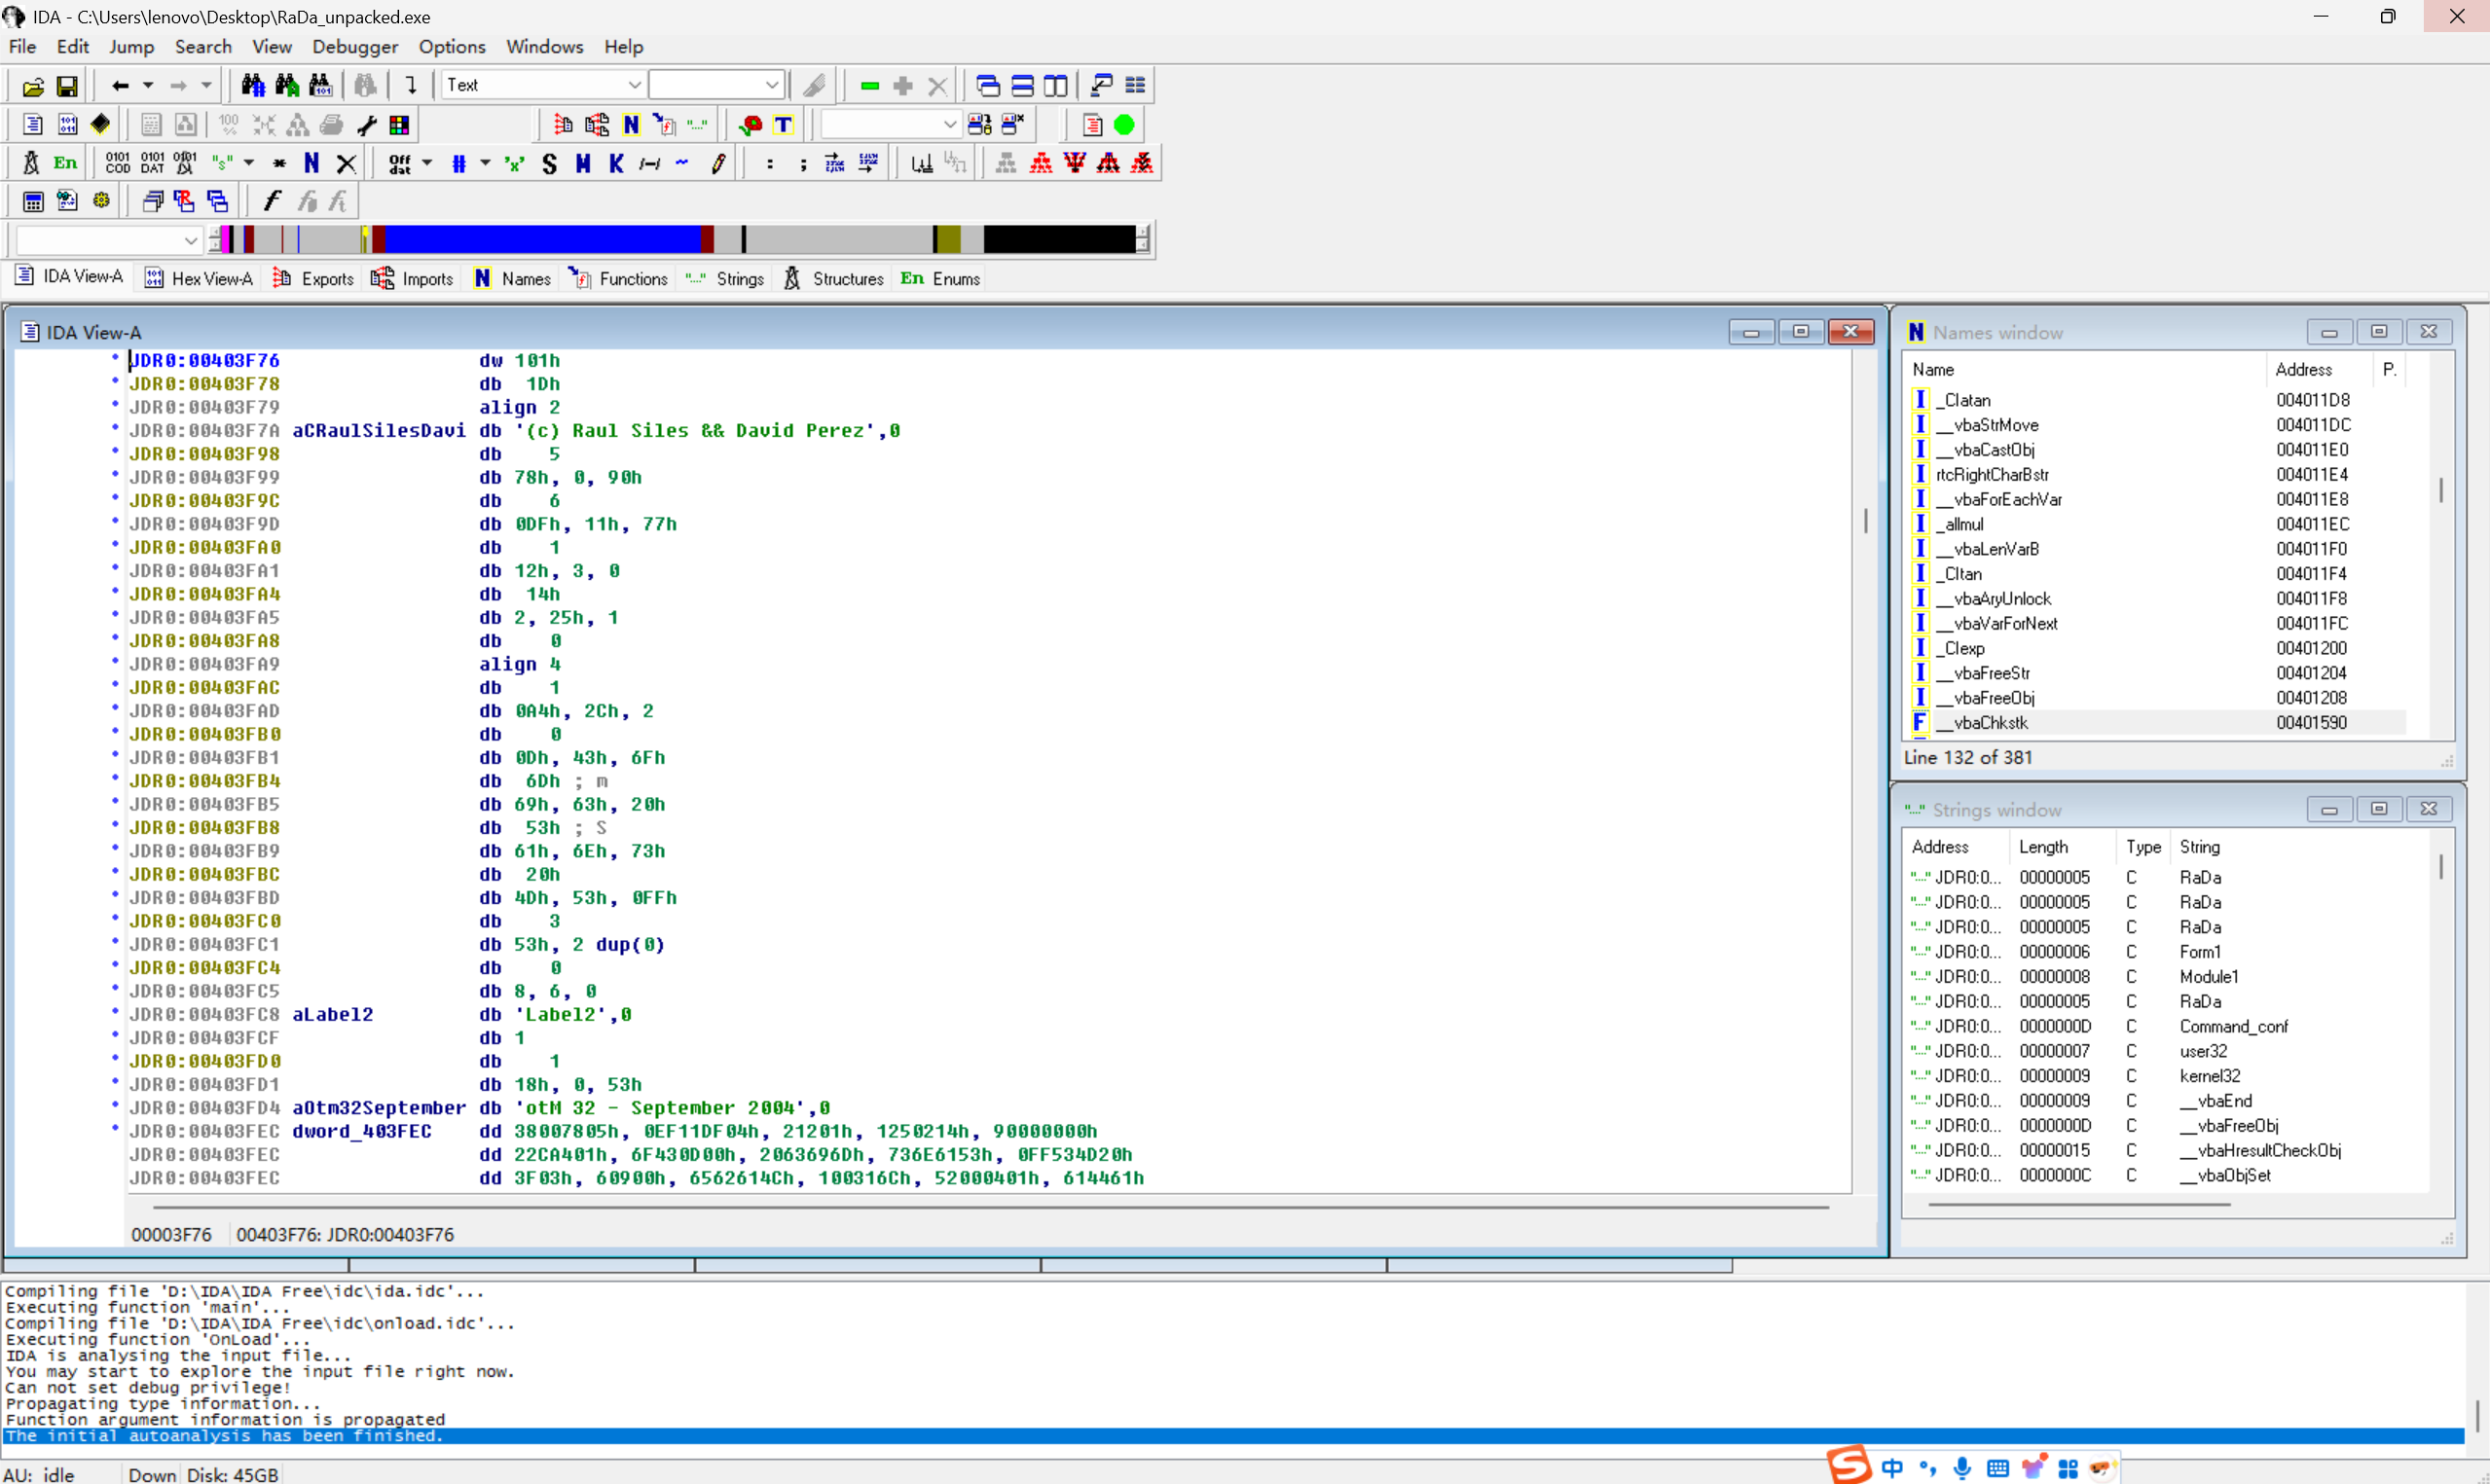
Task: Click the calculator icon
Action: 33,201
